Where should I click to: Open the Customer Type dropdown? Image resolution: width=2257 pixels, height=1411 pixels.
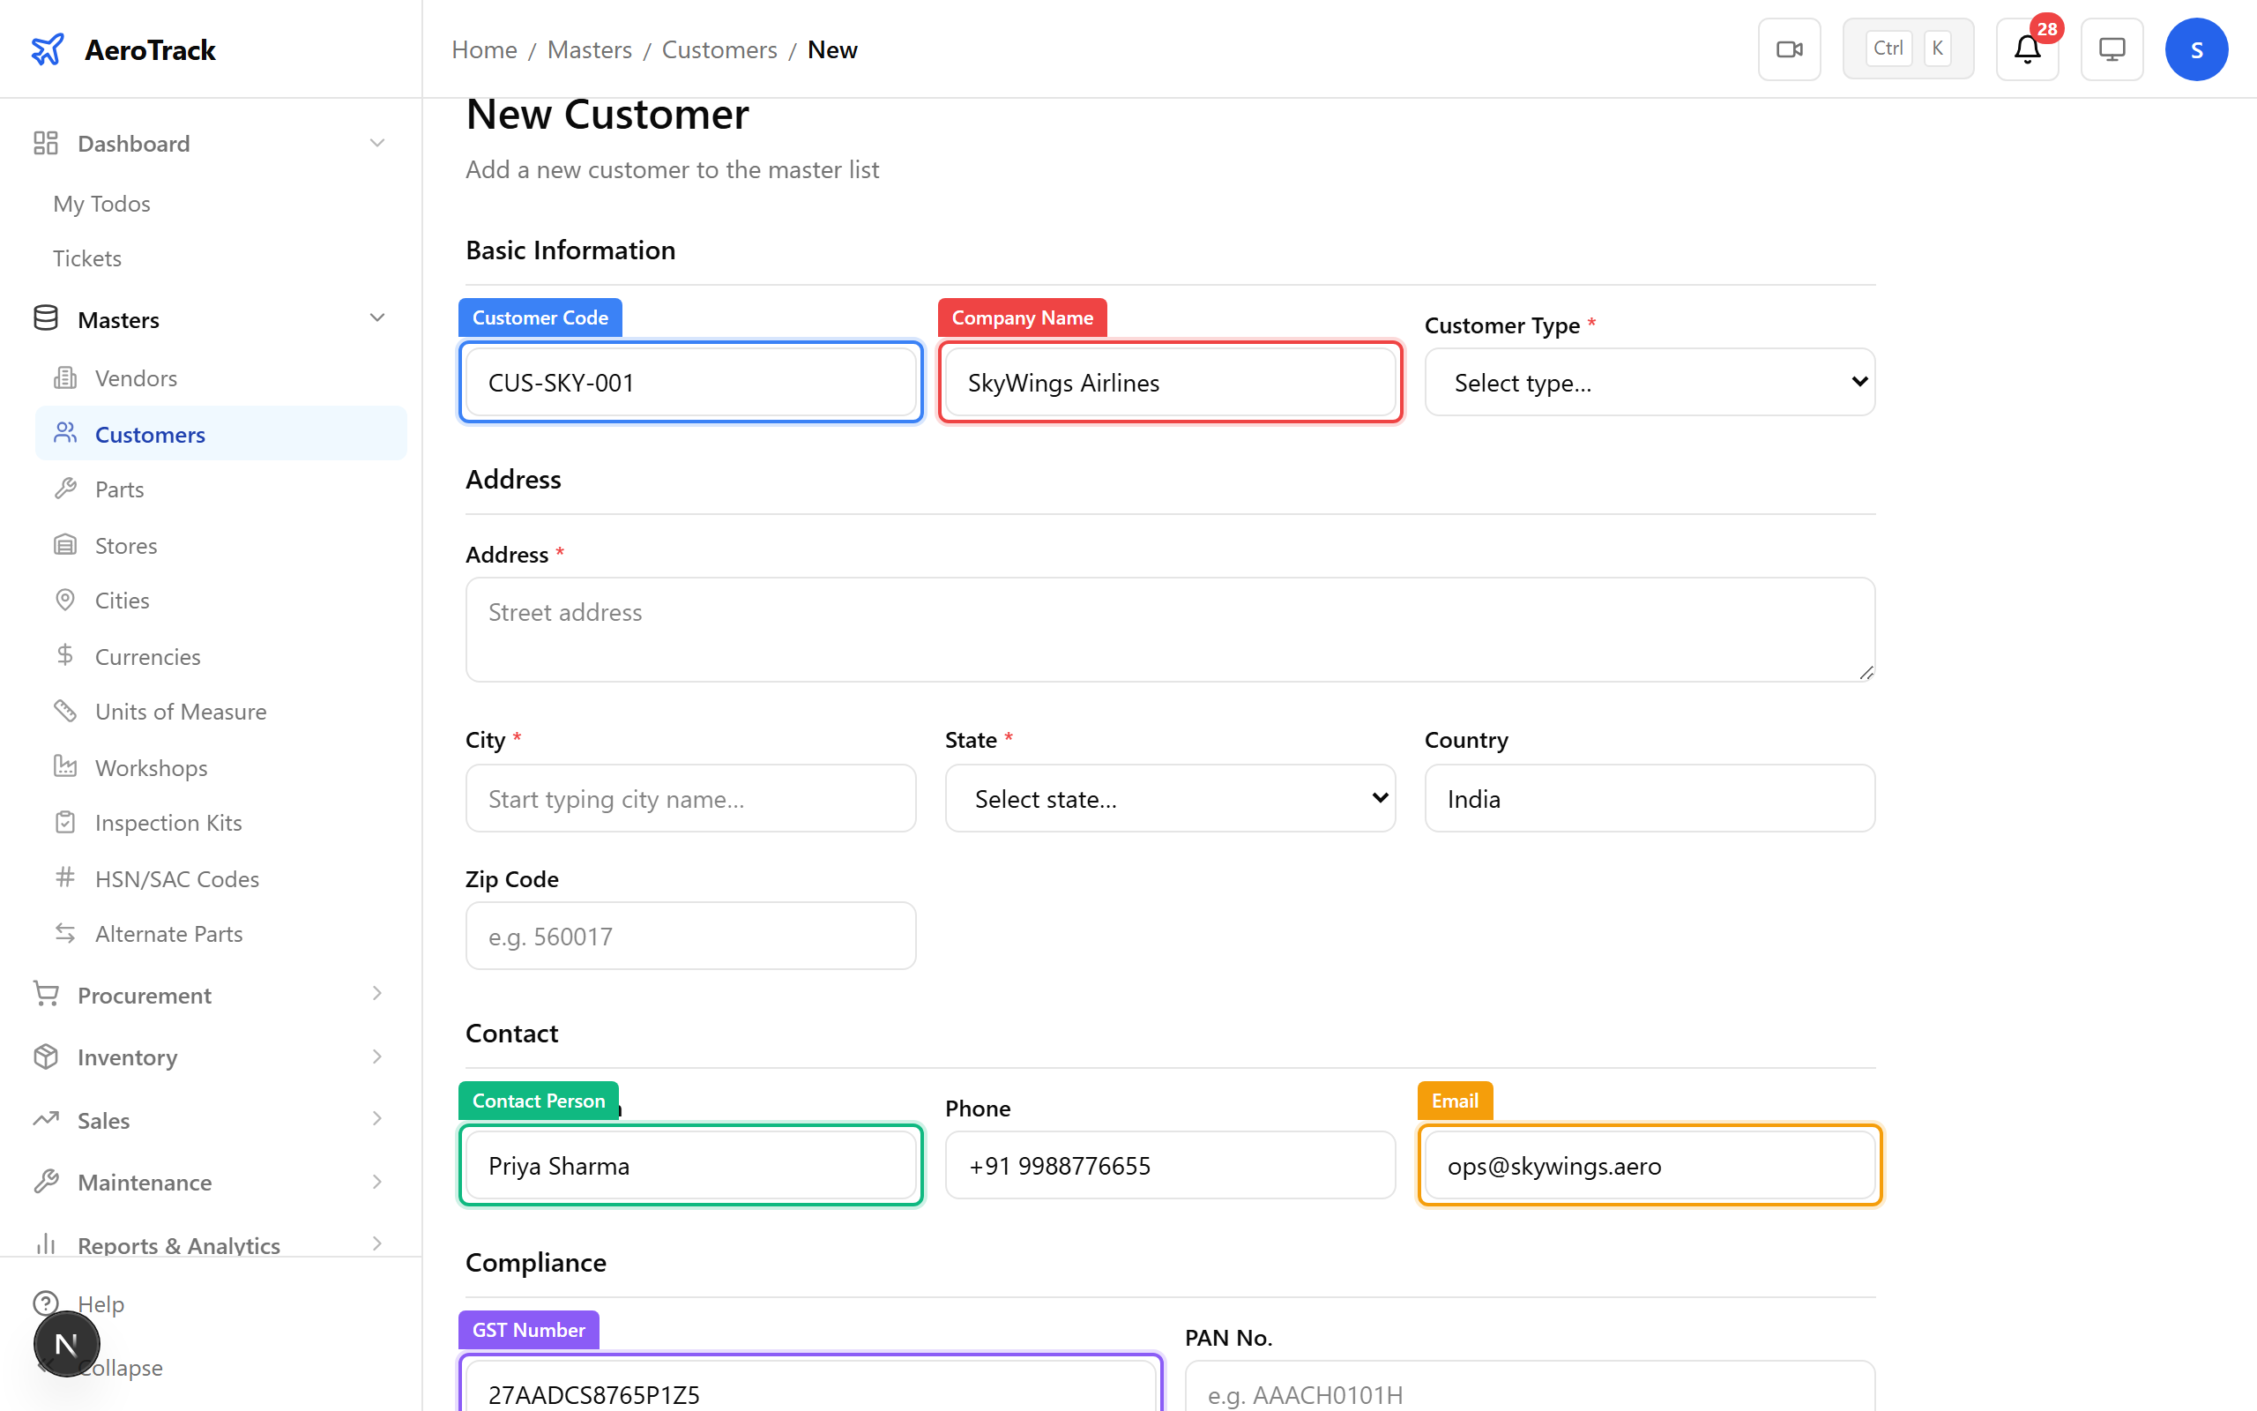point(1648,382)
